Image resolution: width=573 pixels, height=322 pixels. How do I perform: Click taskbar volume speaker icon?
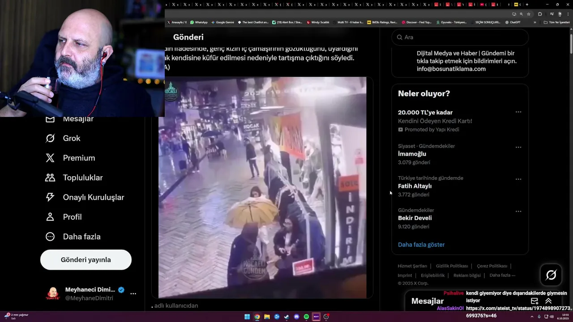click(552, 317)
